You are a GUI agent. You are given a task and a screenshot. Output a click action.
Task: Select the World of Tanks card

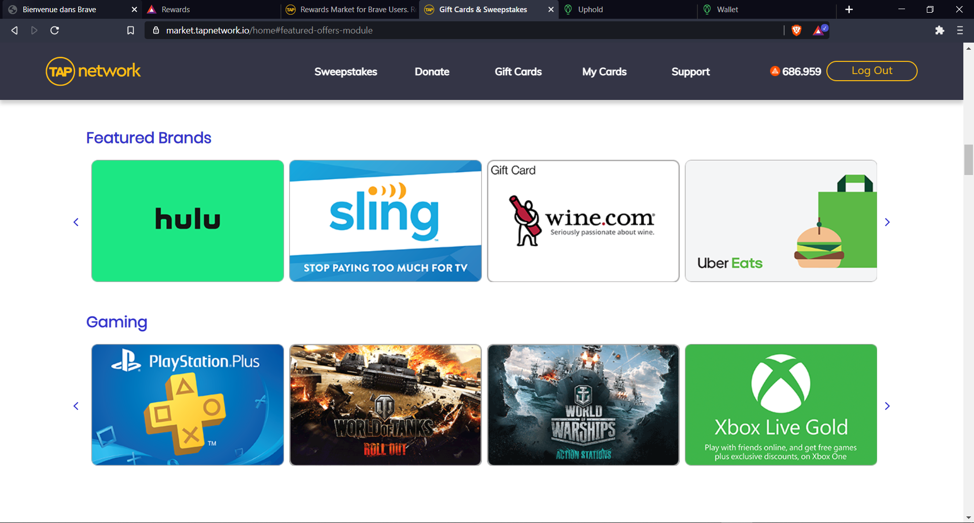coord(386,405)
